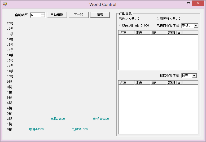Click the 12楼 floor label

[x=10, y=66]
